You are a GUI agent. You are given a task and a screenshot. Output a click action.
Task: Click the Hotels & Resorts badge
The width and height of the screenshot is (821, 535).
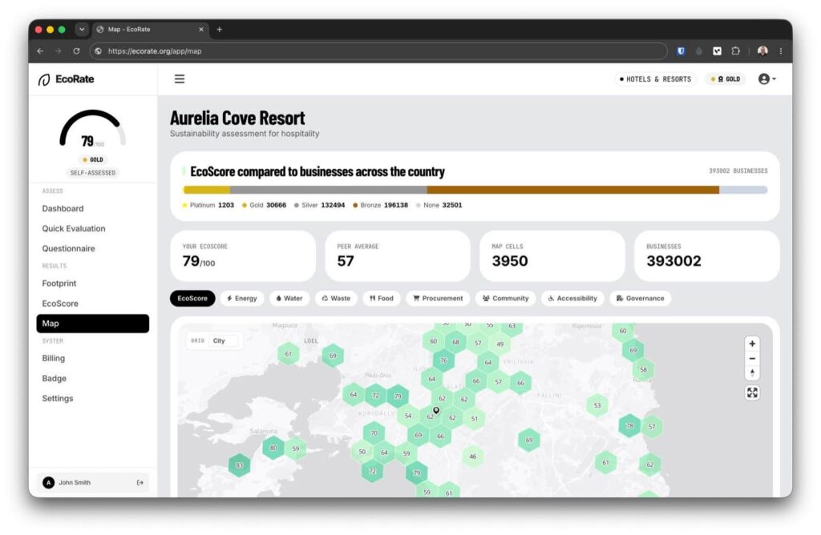pyautogui.click(x=655, y=79)
